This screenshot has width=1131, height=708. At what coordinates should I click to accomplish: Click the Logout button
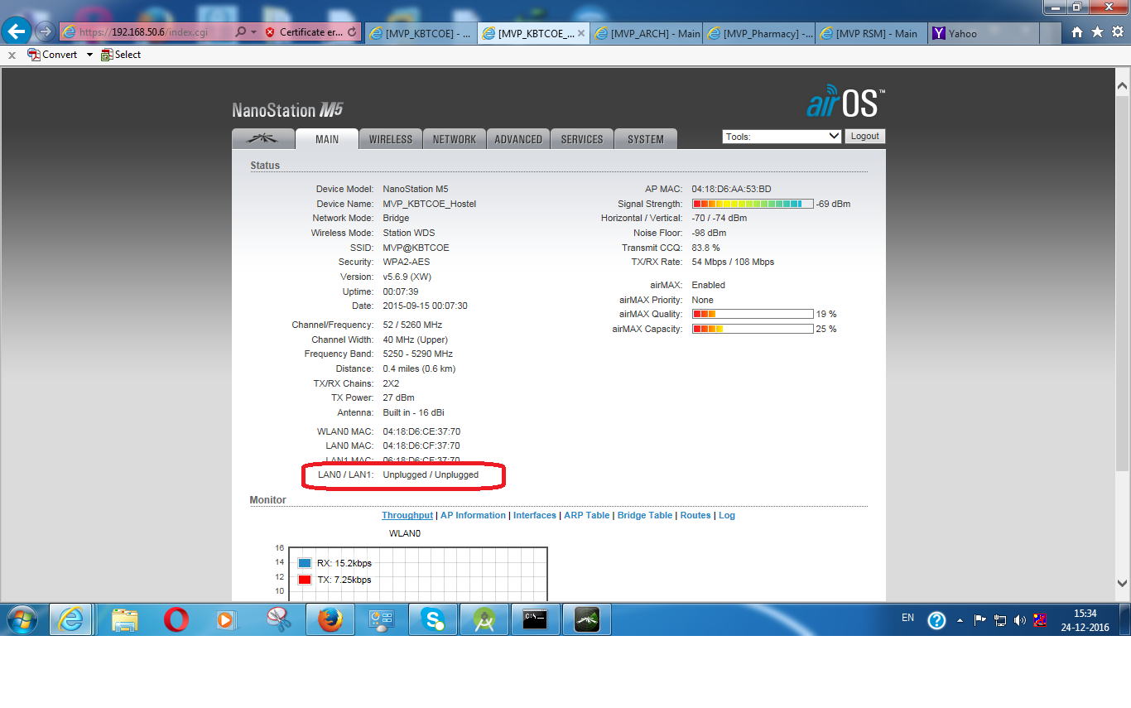click(x=864, y=137)
